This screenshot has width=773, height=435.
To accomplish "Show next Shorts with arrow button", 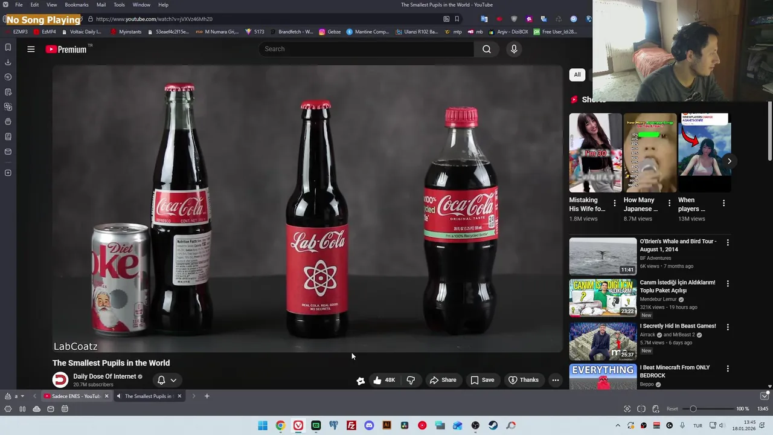I will 729,161.
